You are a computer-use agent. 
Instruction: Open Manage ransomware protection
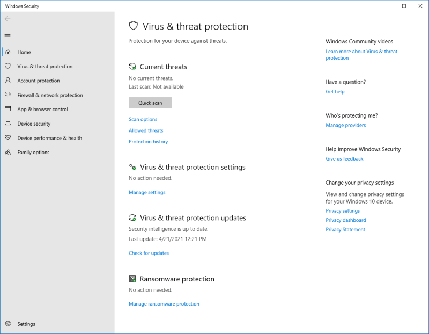tap(164, 304)
